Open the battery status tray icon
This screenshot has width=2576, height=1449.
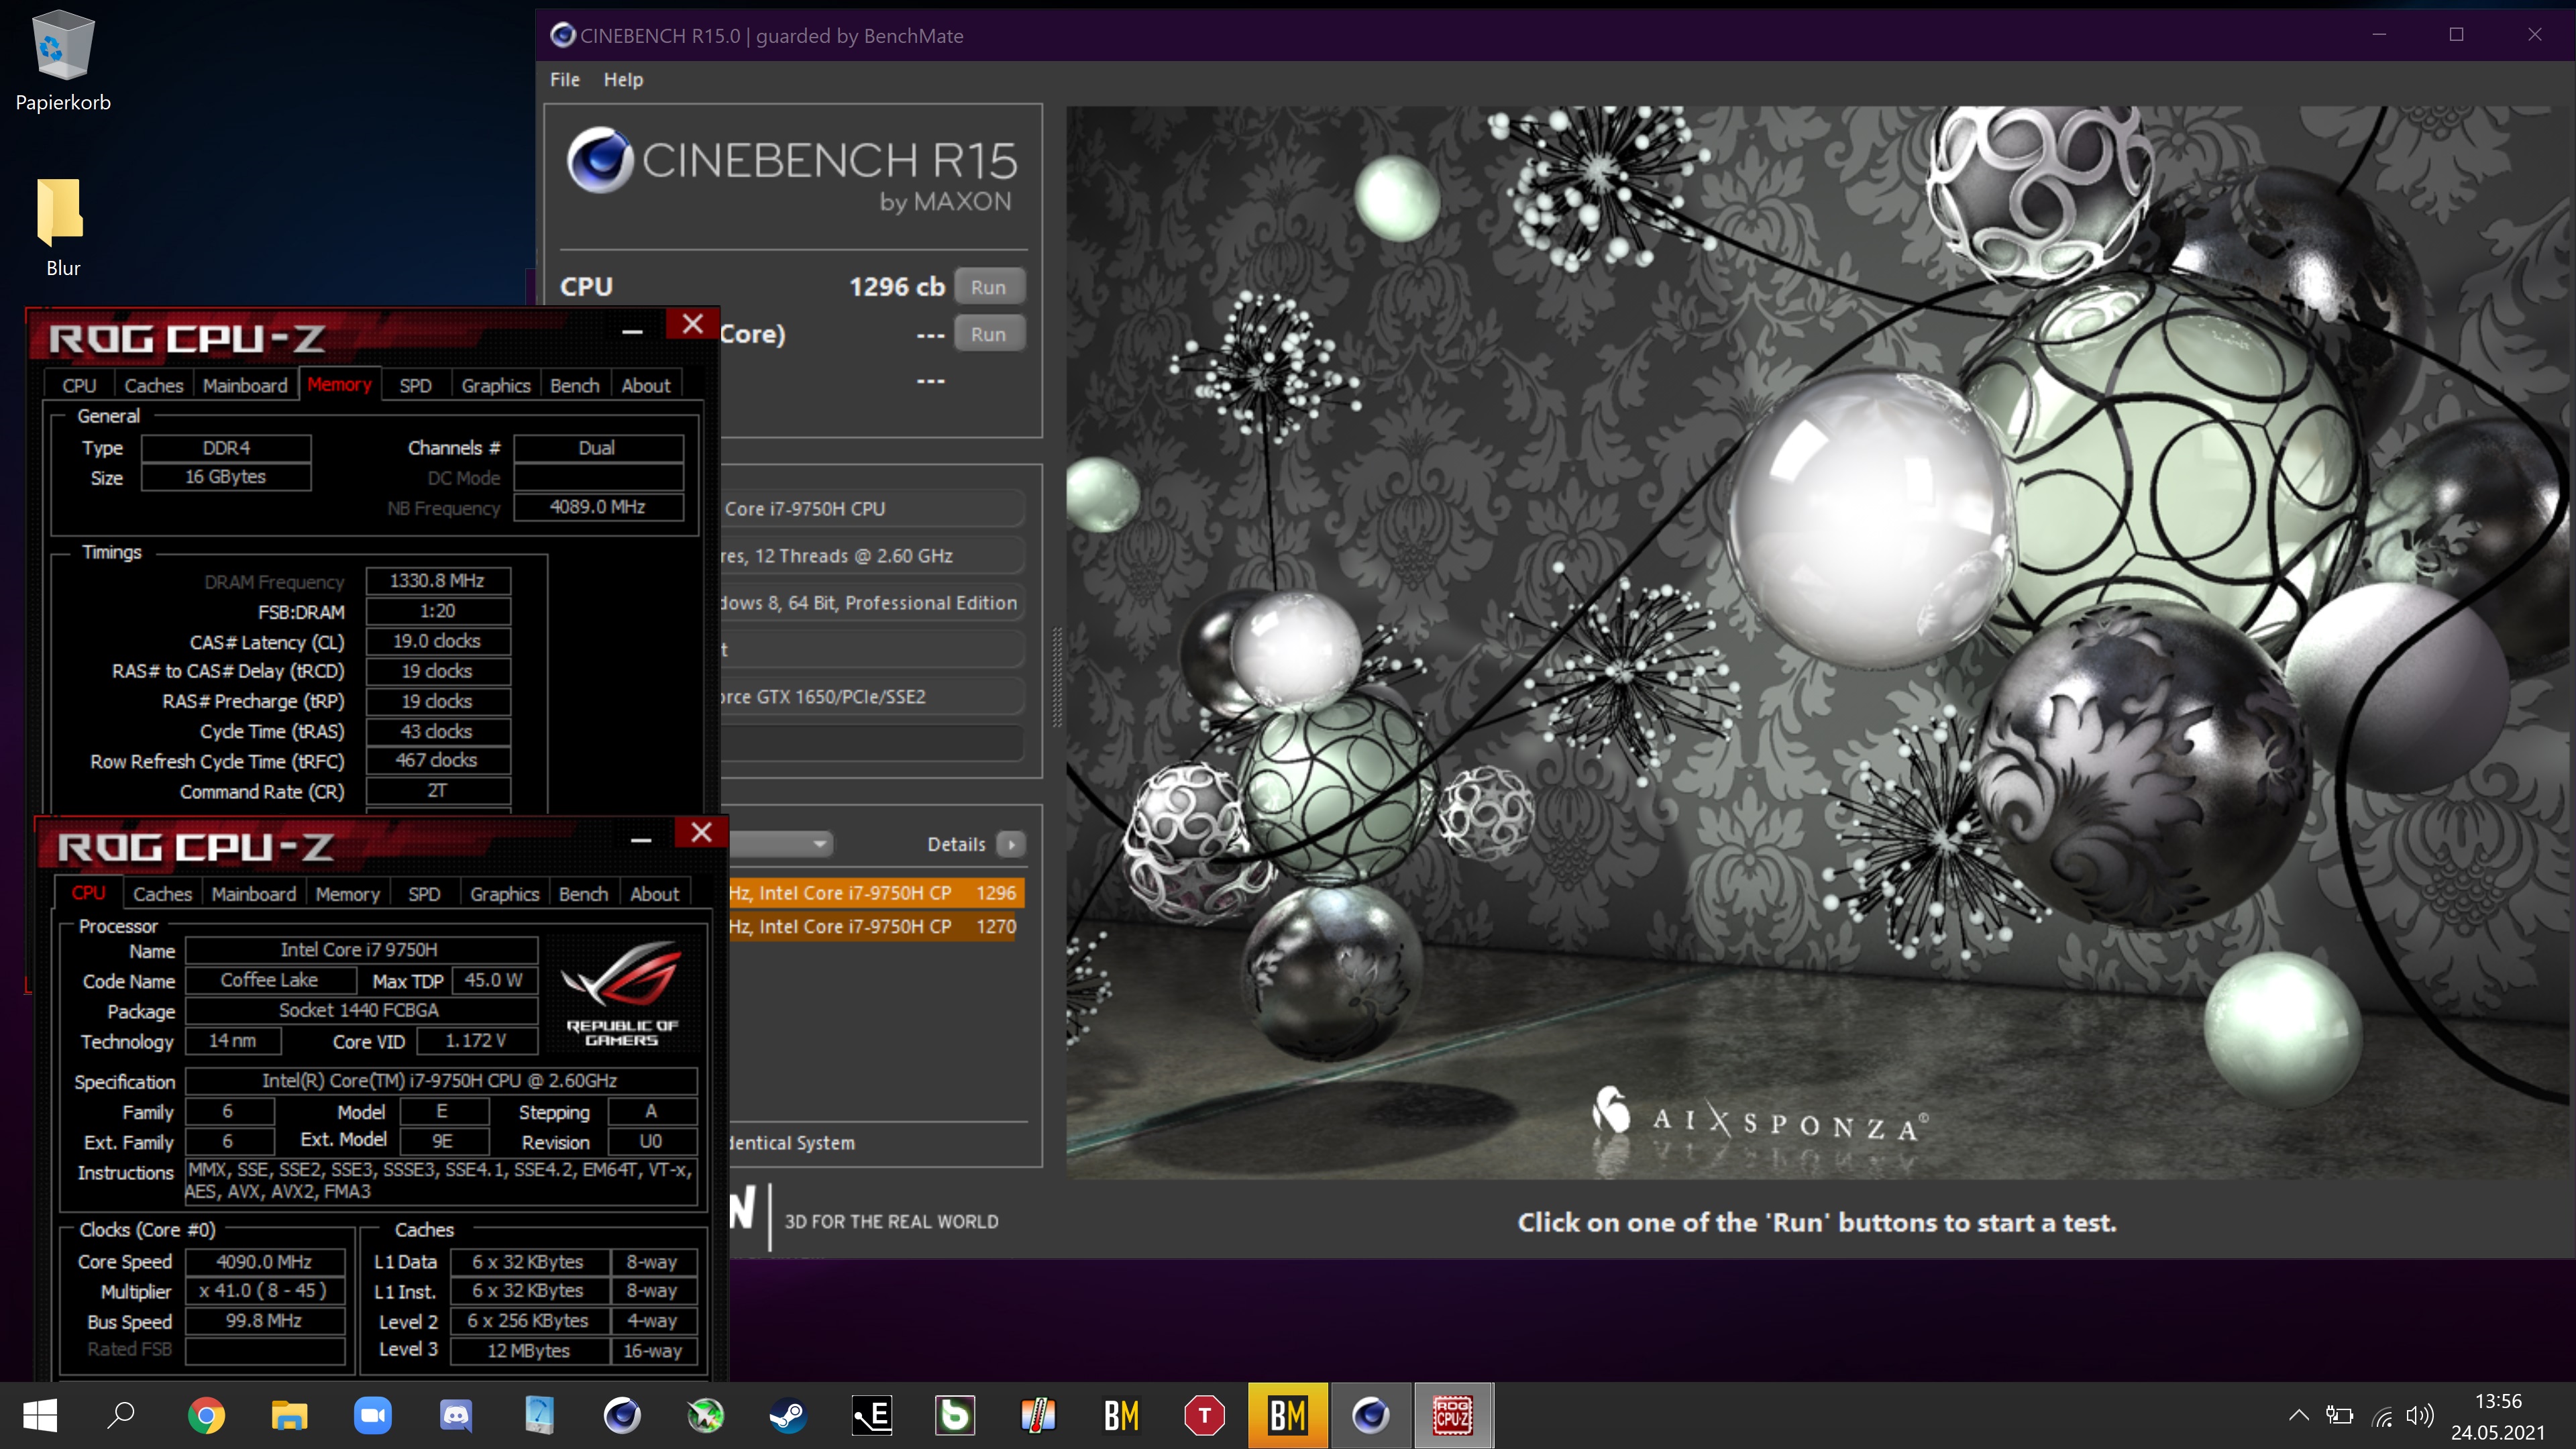(2340, 1415)
